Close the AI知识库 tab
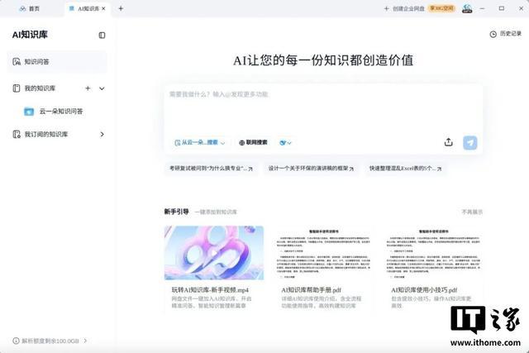This screenshot has height=353, width=529. click(x=103, y=8)
